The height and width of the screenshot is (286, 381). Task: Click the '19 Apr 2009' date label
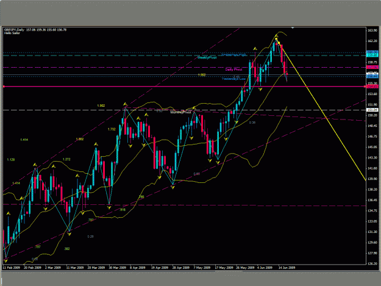[x=160, y=268]
